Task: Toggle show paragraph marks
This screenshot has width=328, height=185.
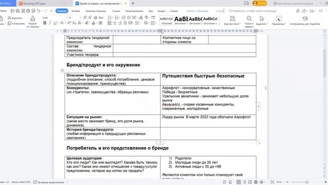Action: pos(147,17)
